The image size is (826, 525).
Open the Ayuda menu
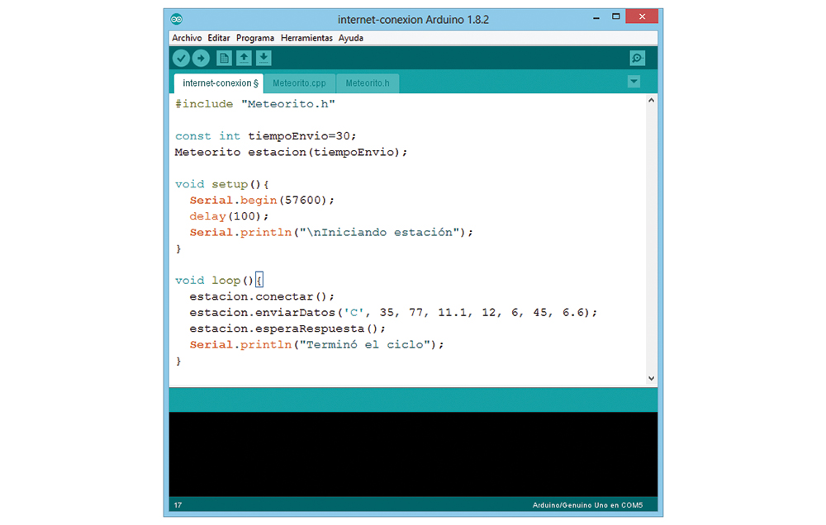[x=351, y=38]
